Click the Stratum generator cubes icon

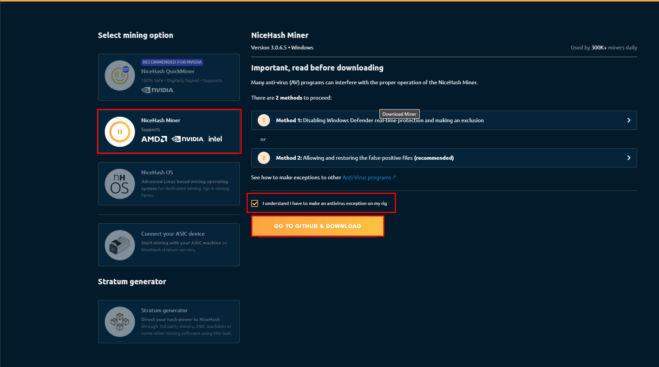(x=120, y=322)
